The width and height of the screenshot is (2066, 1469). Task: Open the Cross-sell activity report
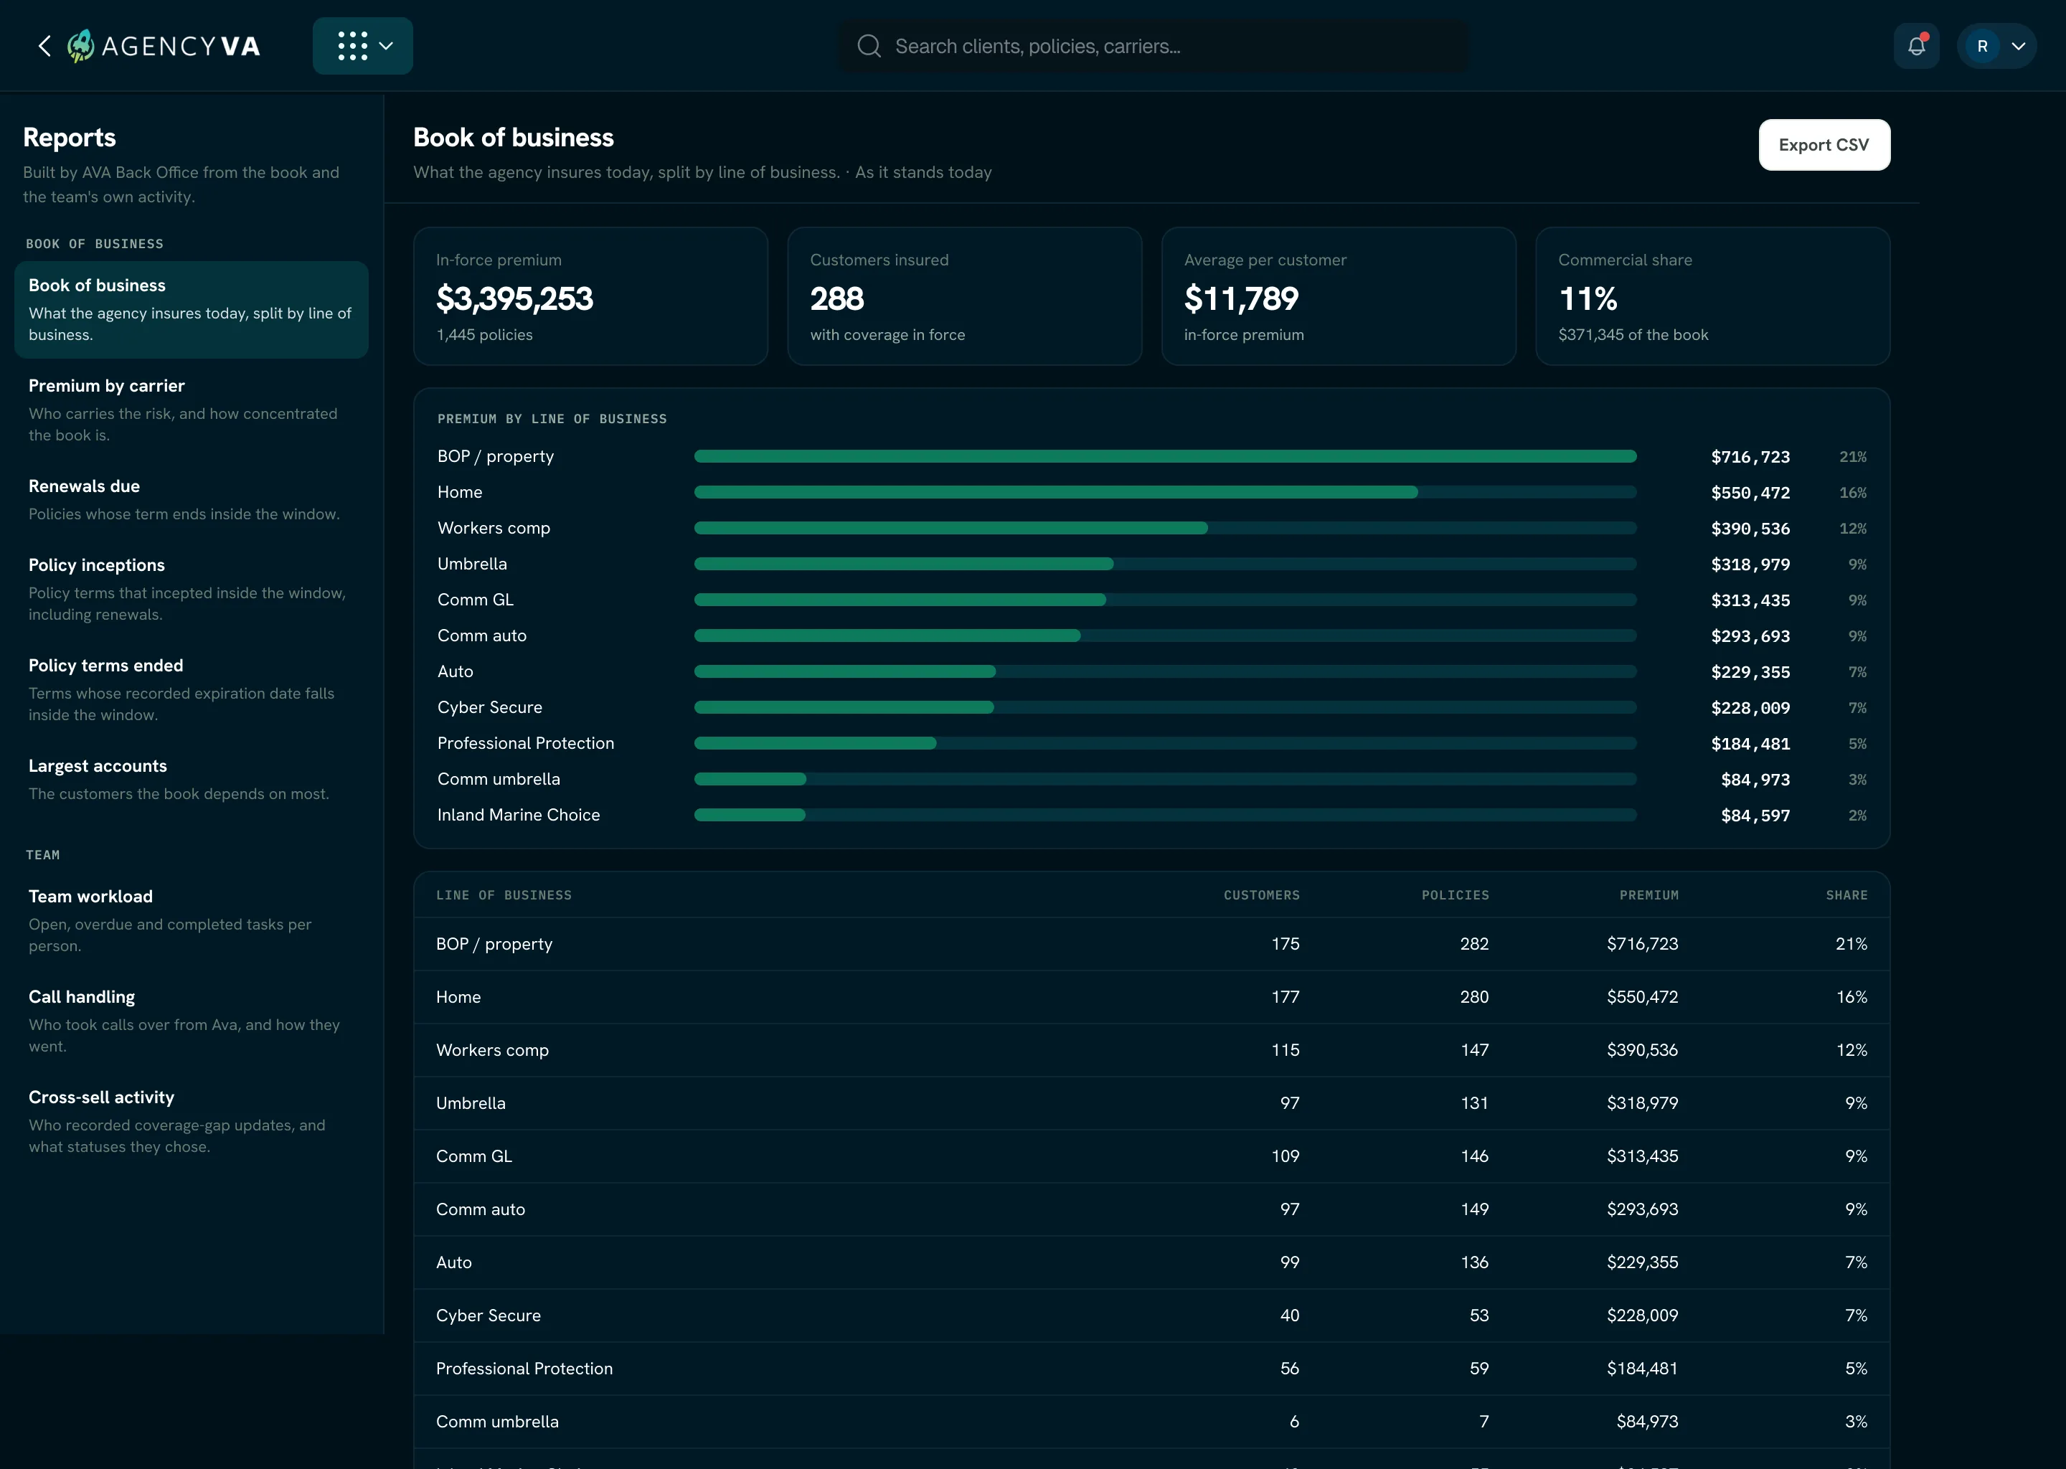pyautogui.click(x=192, y=1120)
